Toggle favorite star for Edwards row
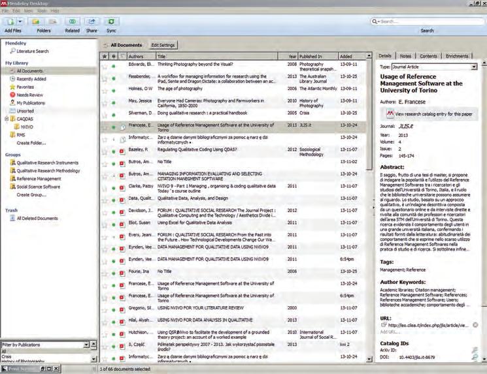The height and width of the screenshot is (374, 487). click(x=105, y=67)
